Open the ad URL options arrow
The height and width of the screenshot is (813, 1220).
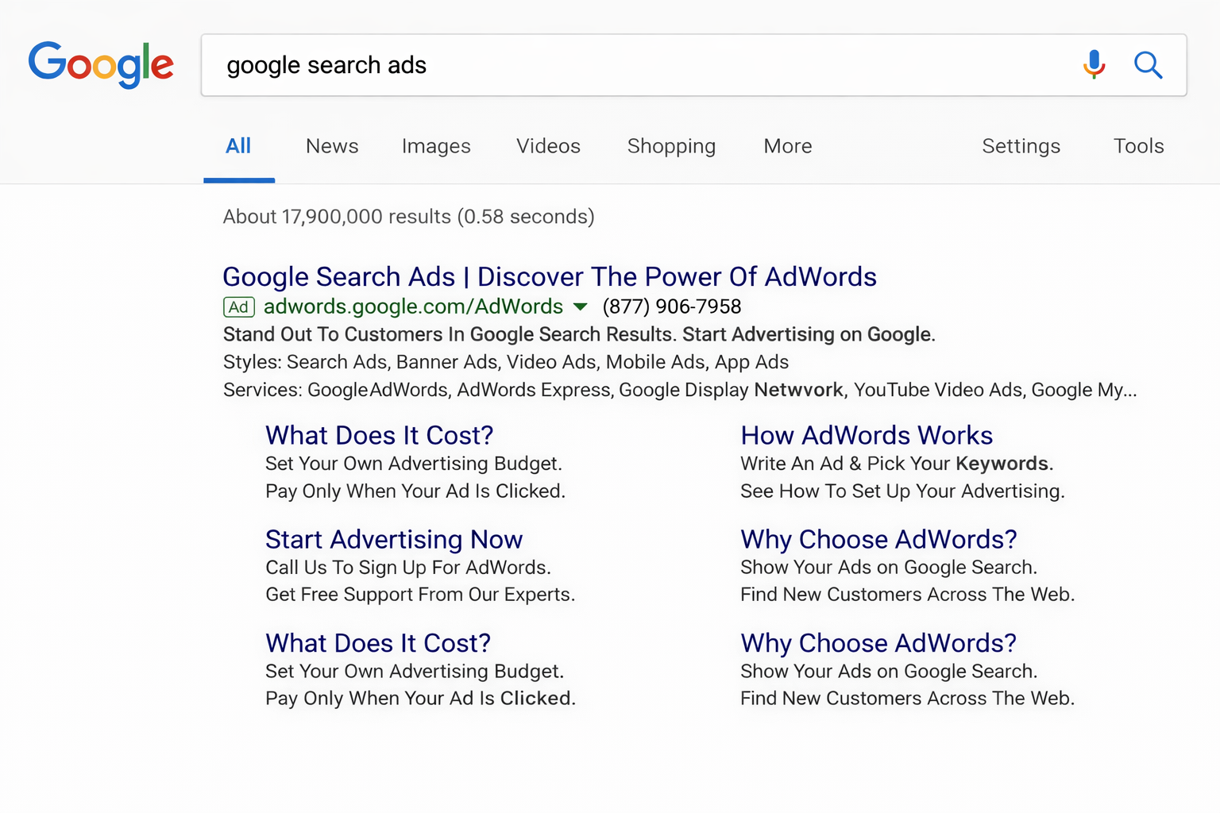tap(581, 307)
